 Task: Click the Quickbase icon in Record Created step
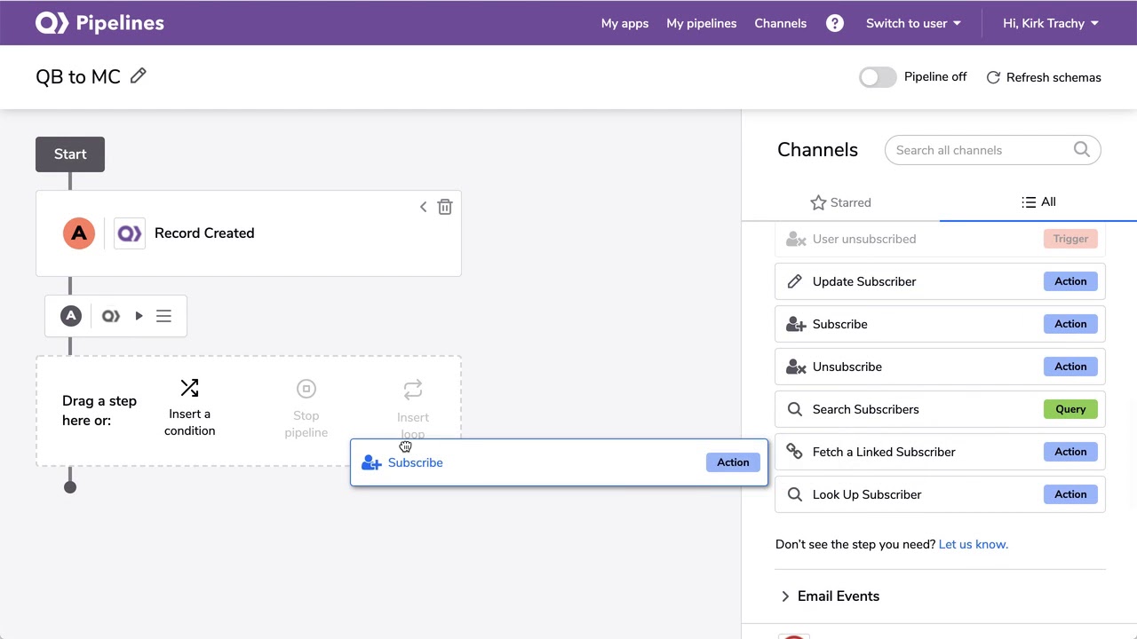pos(130,233)
